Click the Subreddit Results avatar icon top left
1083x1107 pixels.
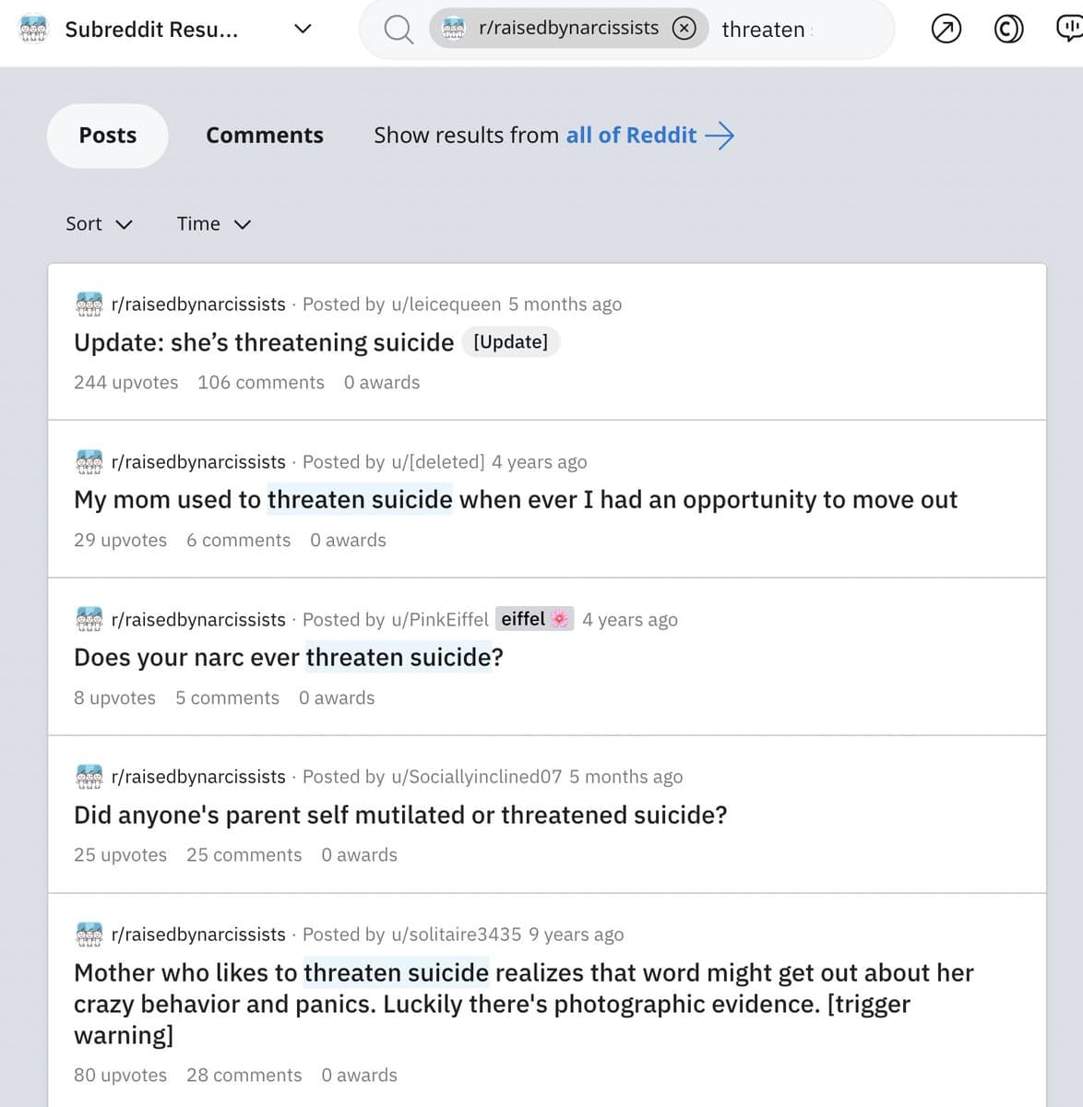[33, 29]
